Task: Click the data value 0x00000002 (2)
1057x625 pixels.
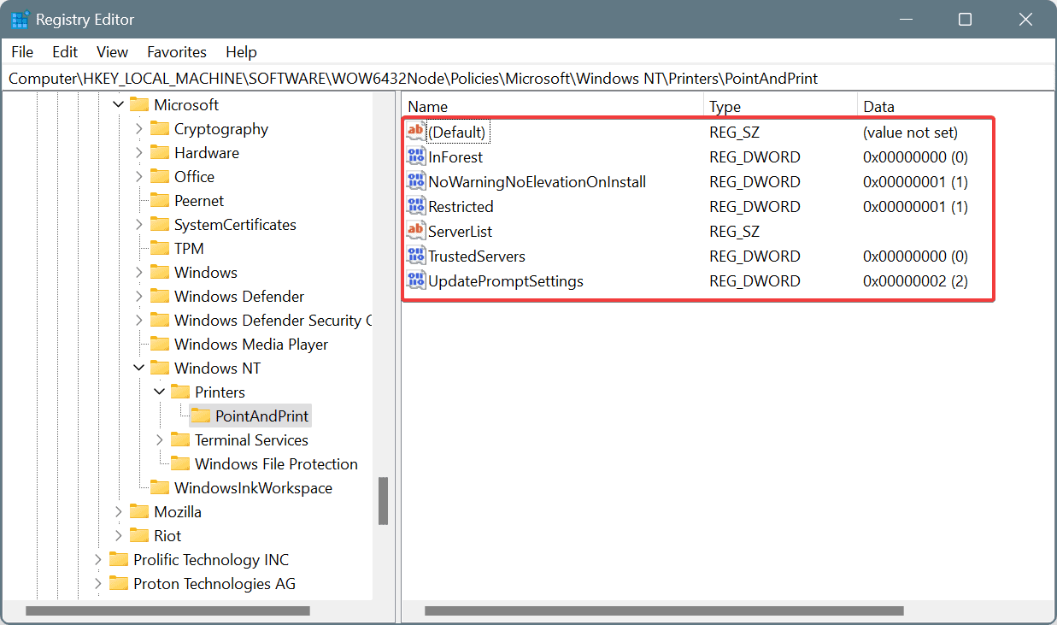Action: [915, 280]
